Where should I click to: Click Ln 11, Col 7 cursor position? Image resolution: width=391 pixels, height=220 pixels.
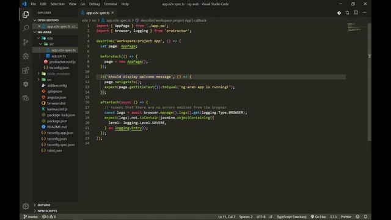pos(227,217)
